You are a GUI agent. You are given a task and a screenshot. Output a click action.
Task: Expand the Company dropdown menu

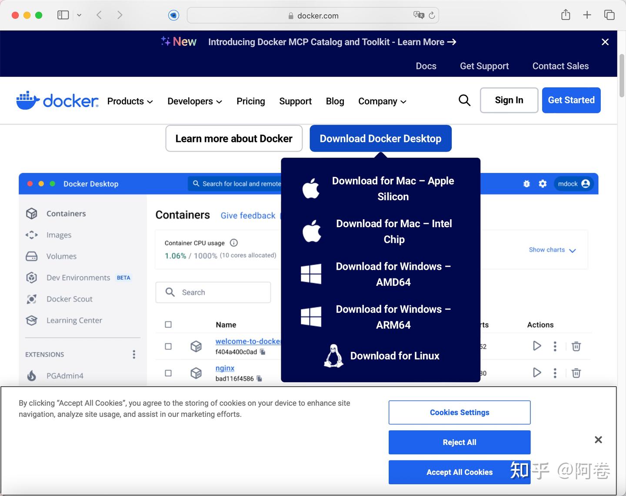tap(382, 101)
